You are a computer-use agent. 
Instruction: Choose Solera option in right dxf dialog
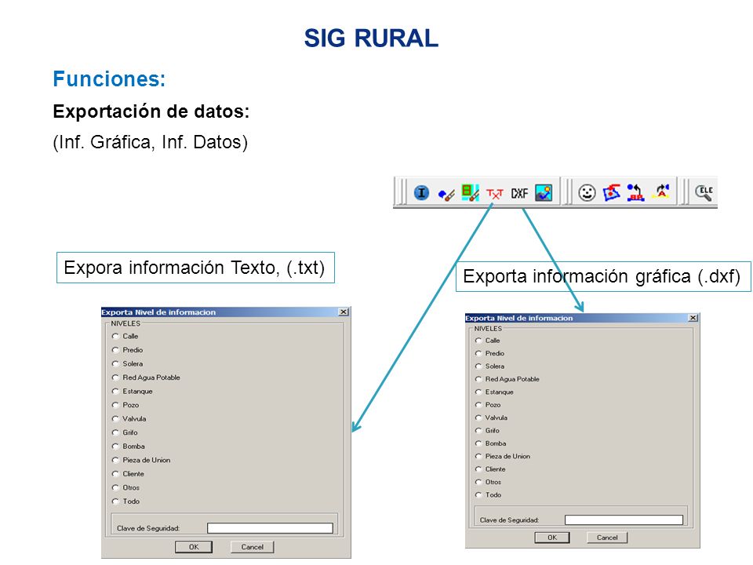[478, 366]
